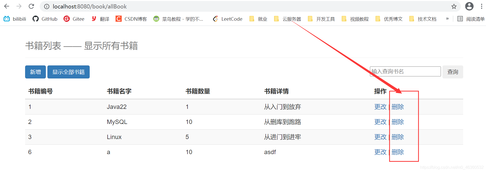Viewport: 486px width, 172px height.
Task: Open the bilibili bookmark
Action: (x=15, y=19)
